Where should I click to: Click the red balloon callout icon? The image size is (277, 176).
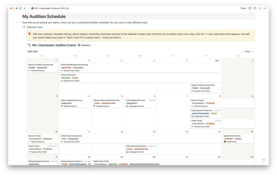pos(29,34)
